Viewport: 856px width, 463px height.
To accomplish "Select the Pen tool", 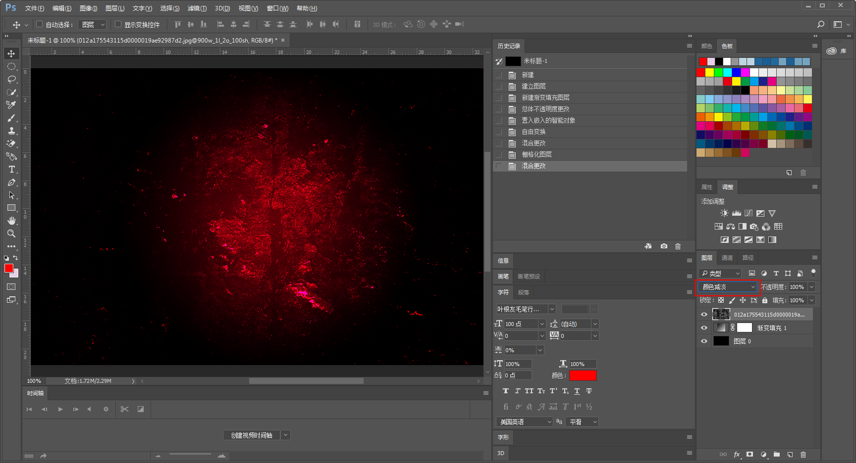I will tap(11, 182).
